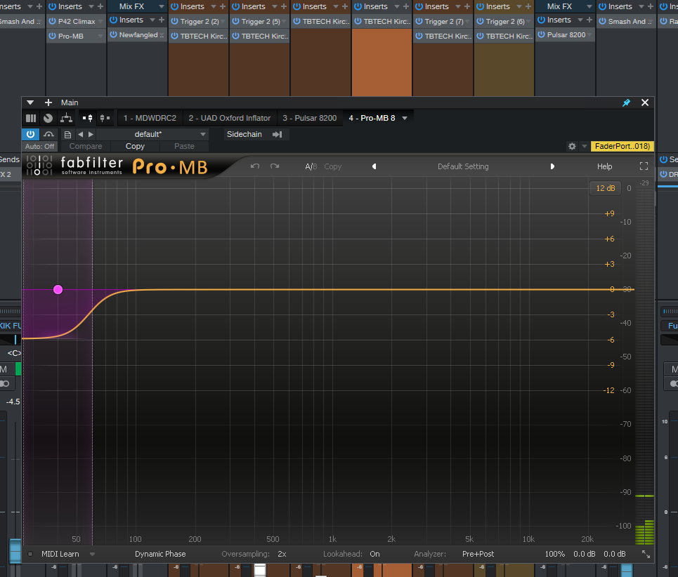Toggle Pro-MB full screen mode icon

coord(644,166)
